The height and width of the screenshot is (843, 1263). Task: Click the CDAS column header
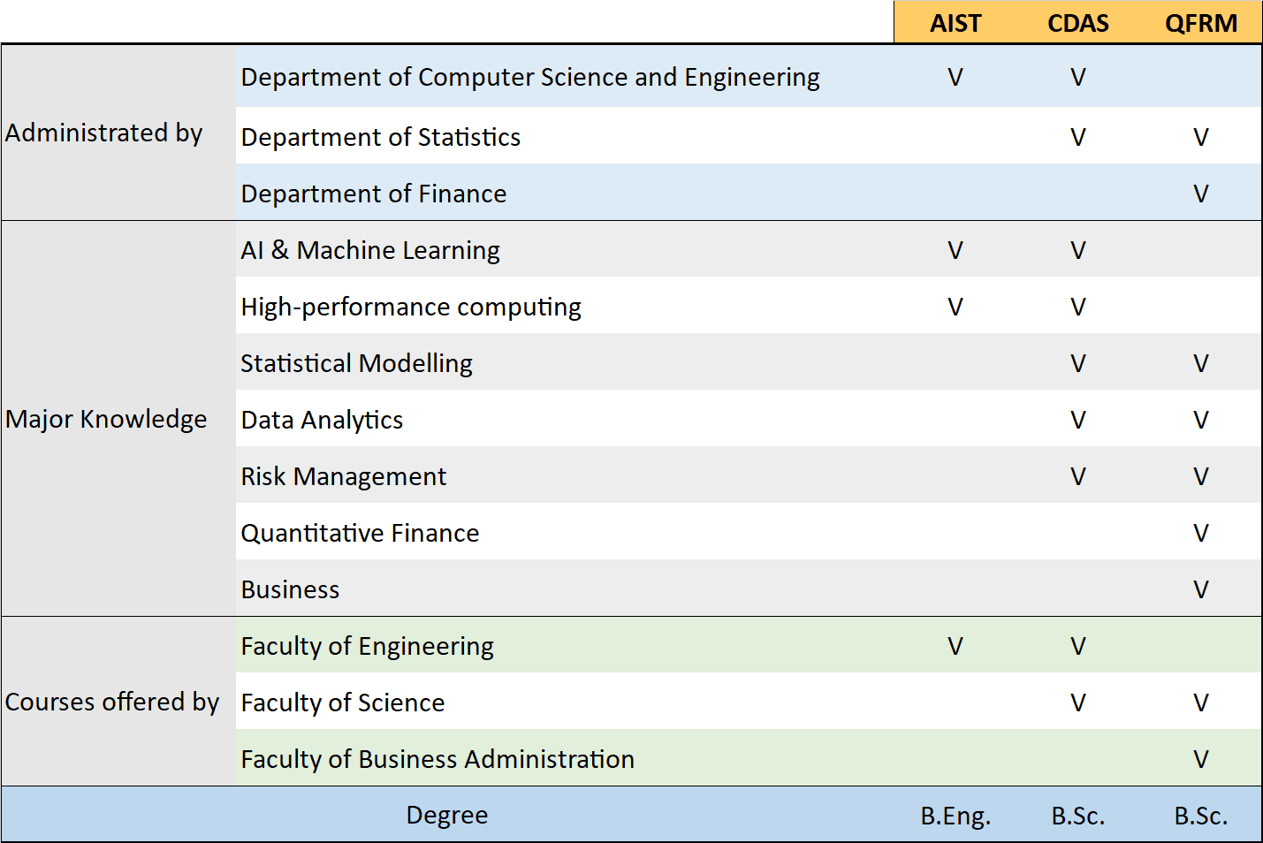coord(1077,23)
